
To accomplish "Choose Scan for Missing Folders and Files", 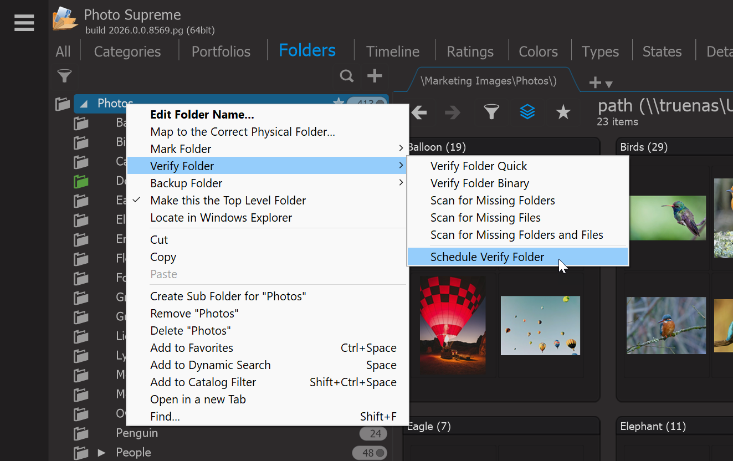I will click(517, 234).
